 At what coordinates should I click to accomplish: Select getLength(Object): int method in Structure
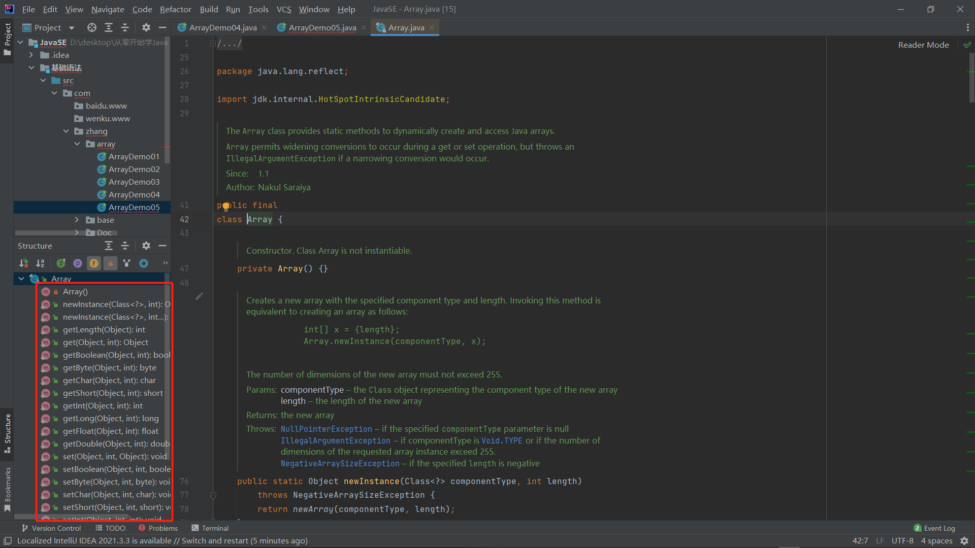pyautogui.click(x=104, y=329)
